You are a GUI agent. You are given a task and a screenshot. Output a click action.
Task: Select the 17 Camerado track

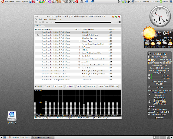[78, 80]
